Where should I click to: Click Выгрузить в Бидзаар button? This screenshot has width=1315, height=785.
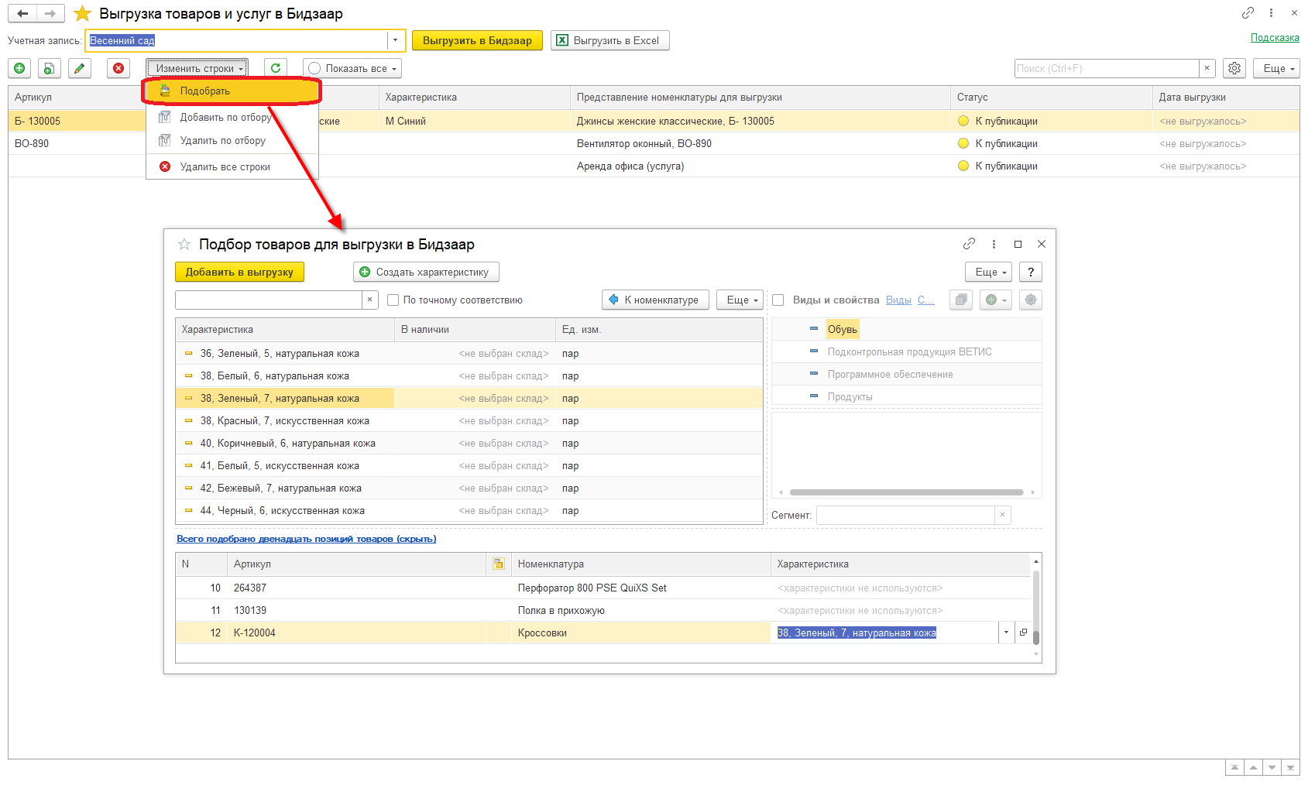click(477, 40)
